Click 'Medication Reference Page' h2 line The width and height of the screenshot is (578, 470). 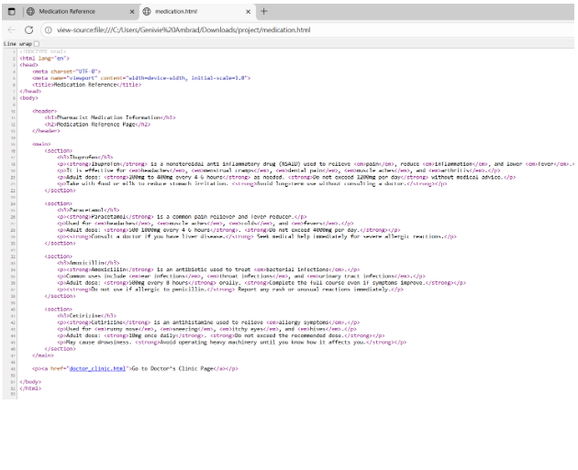click(x=97, y=124)
